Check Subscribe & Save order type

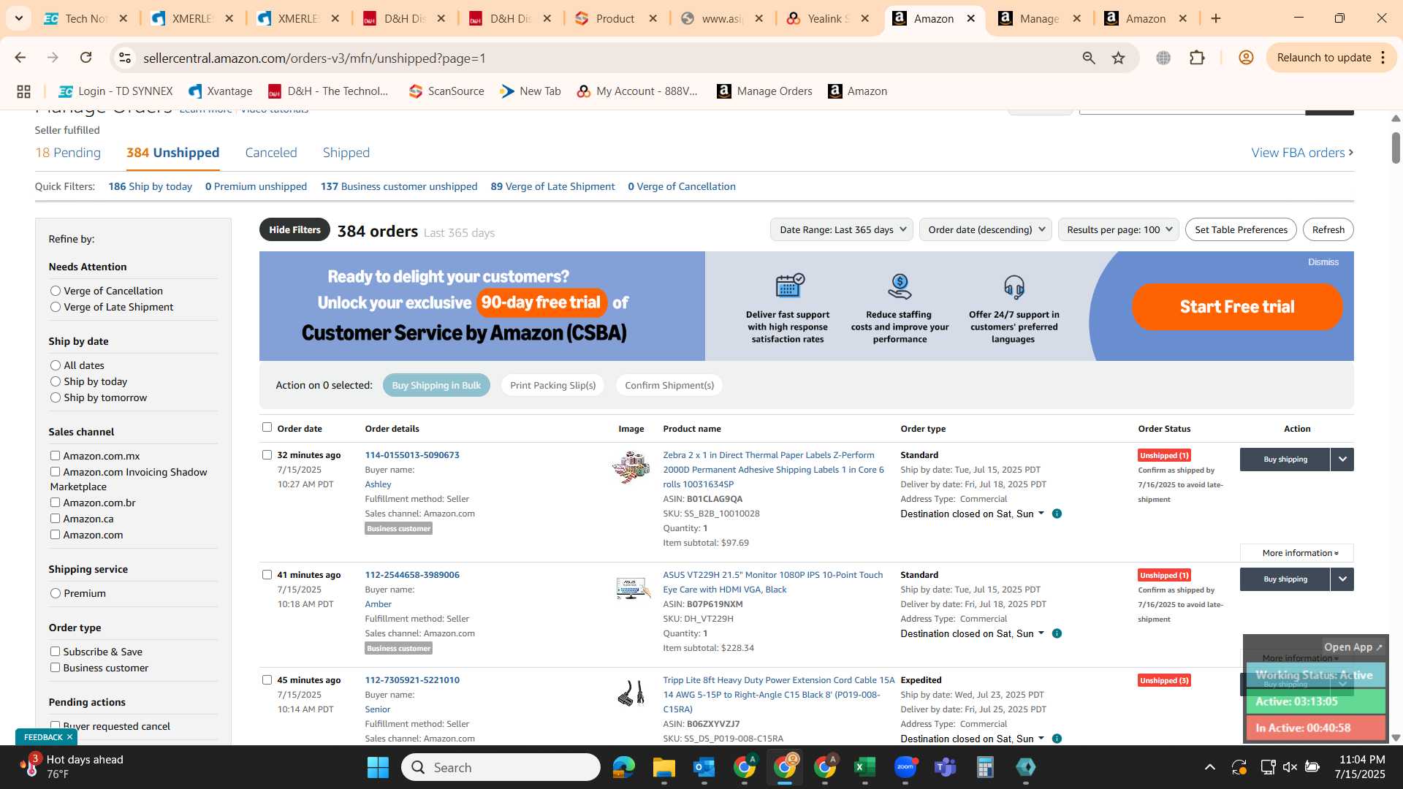tap(55, 652)
